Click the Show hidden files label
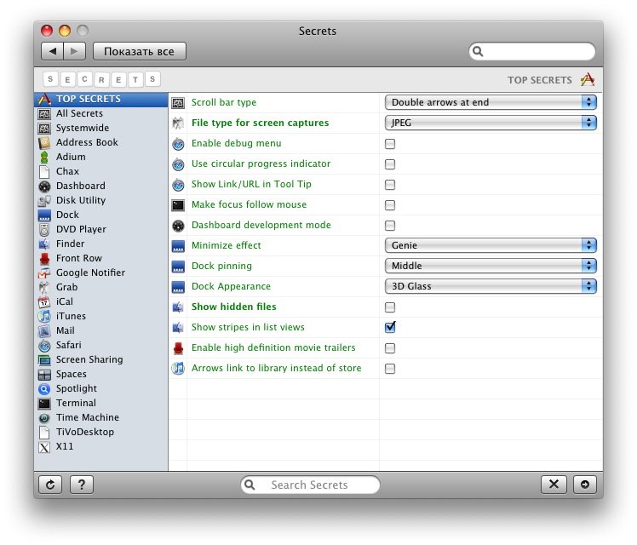 coord(233,307)
